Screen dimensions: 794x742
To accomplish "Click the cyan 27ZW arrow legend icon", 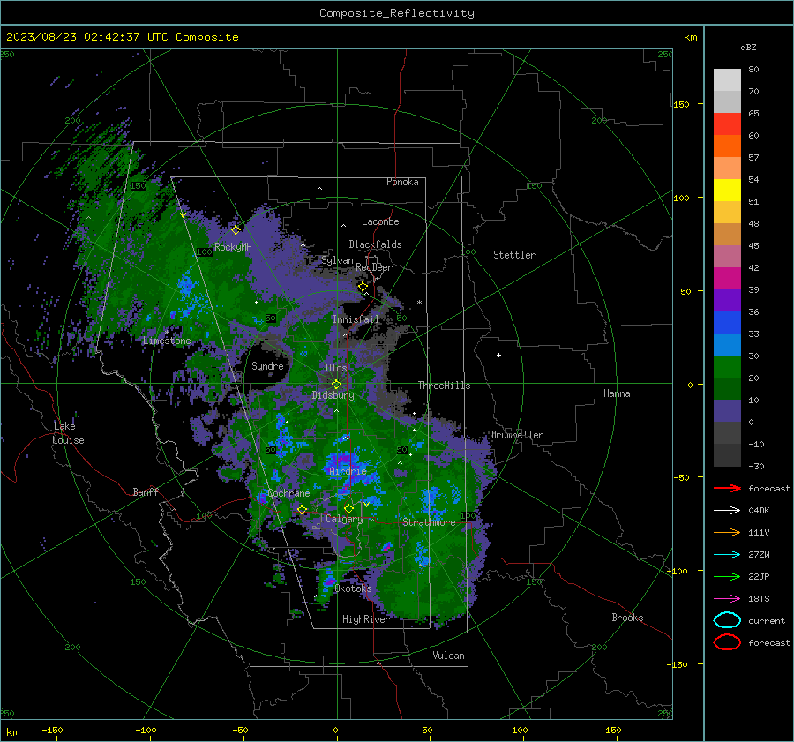I will point(727,555).
